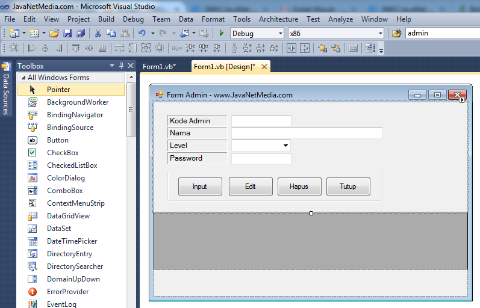
Task: Click the Cut scissors icon
Action: point(98,33)
